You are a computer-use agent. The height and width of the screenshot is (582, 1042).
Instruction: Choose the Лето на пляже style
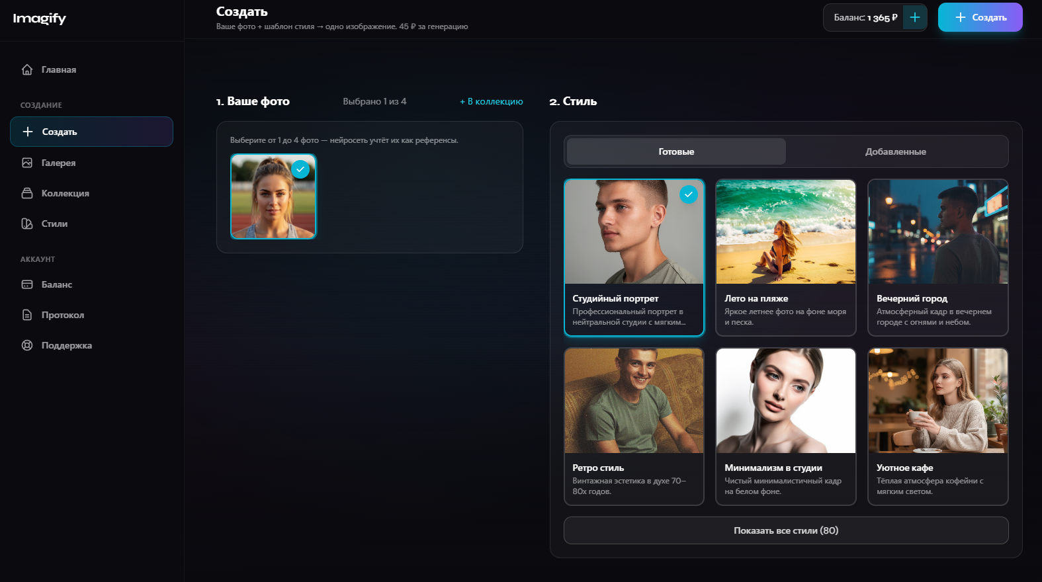tap(785, 257)
